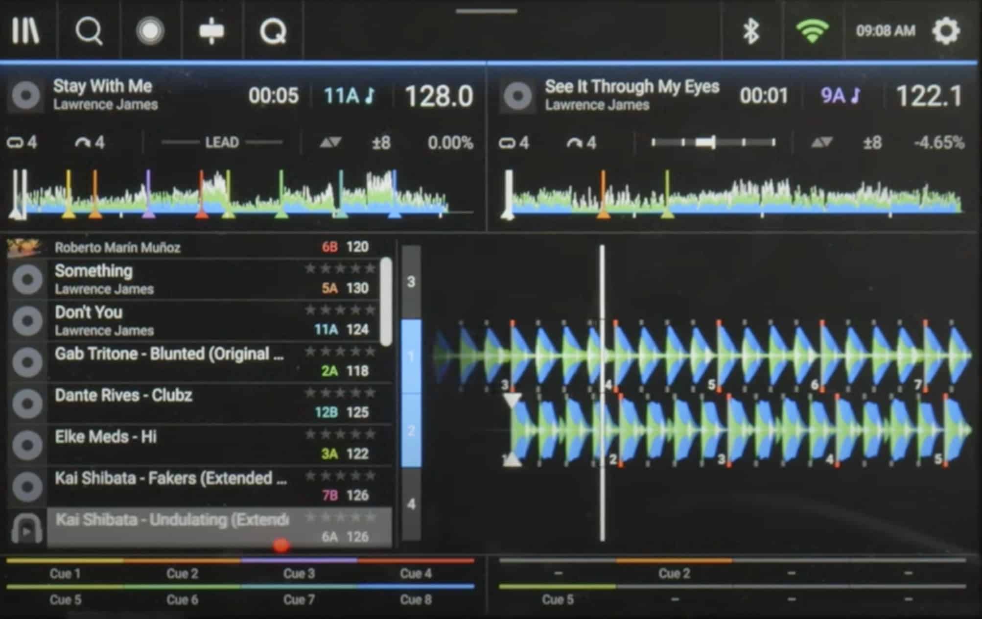Screen dimensions: 982x619
Task: Open the library browser icon
Action: tap(25, 31)
